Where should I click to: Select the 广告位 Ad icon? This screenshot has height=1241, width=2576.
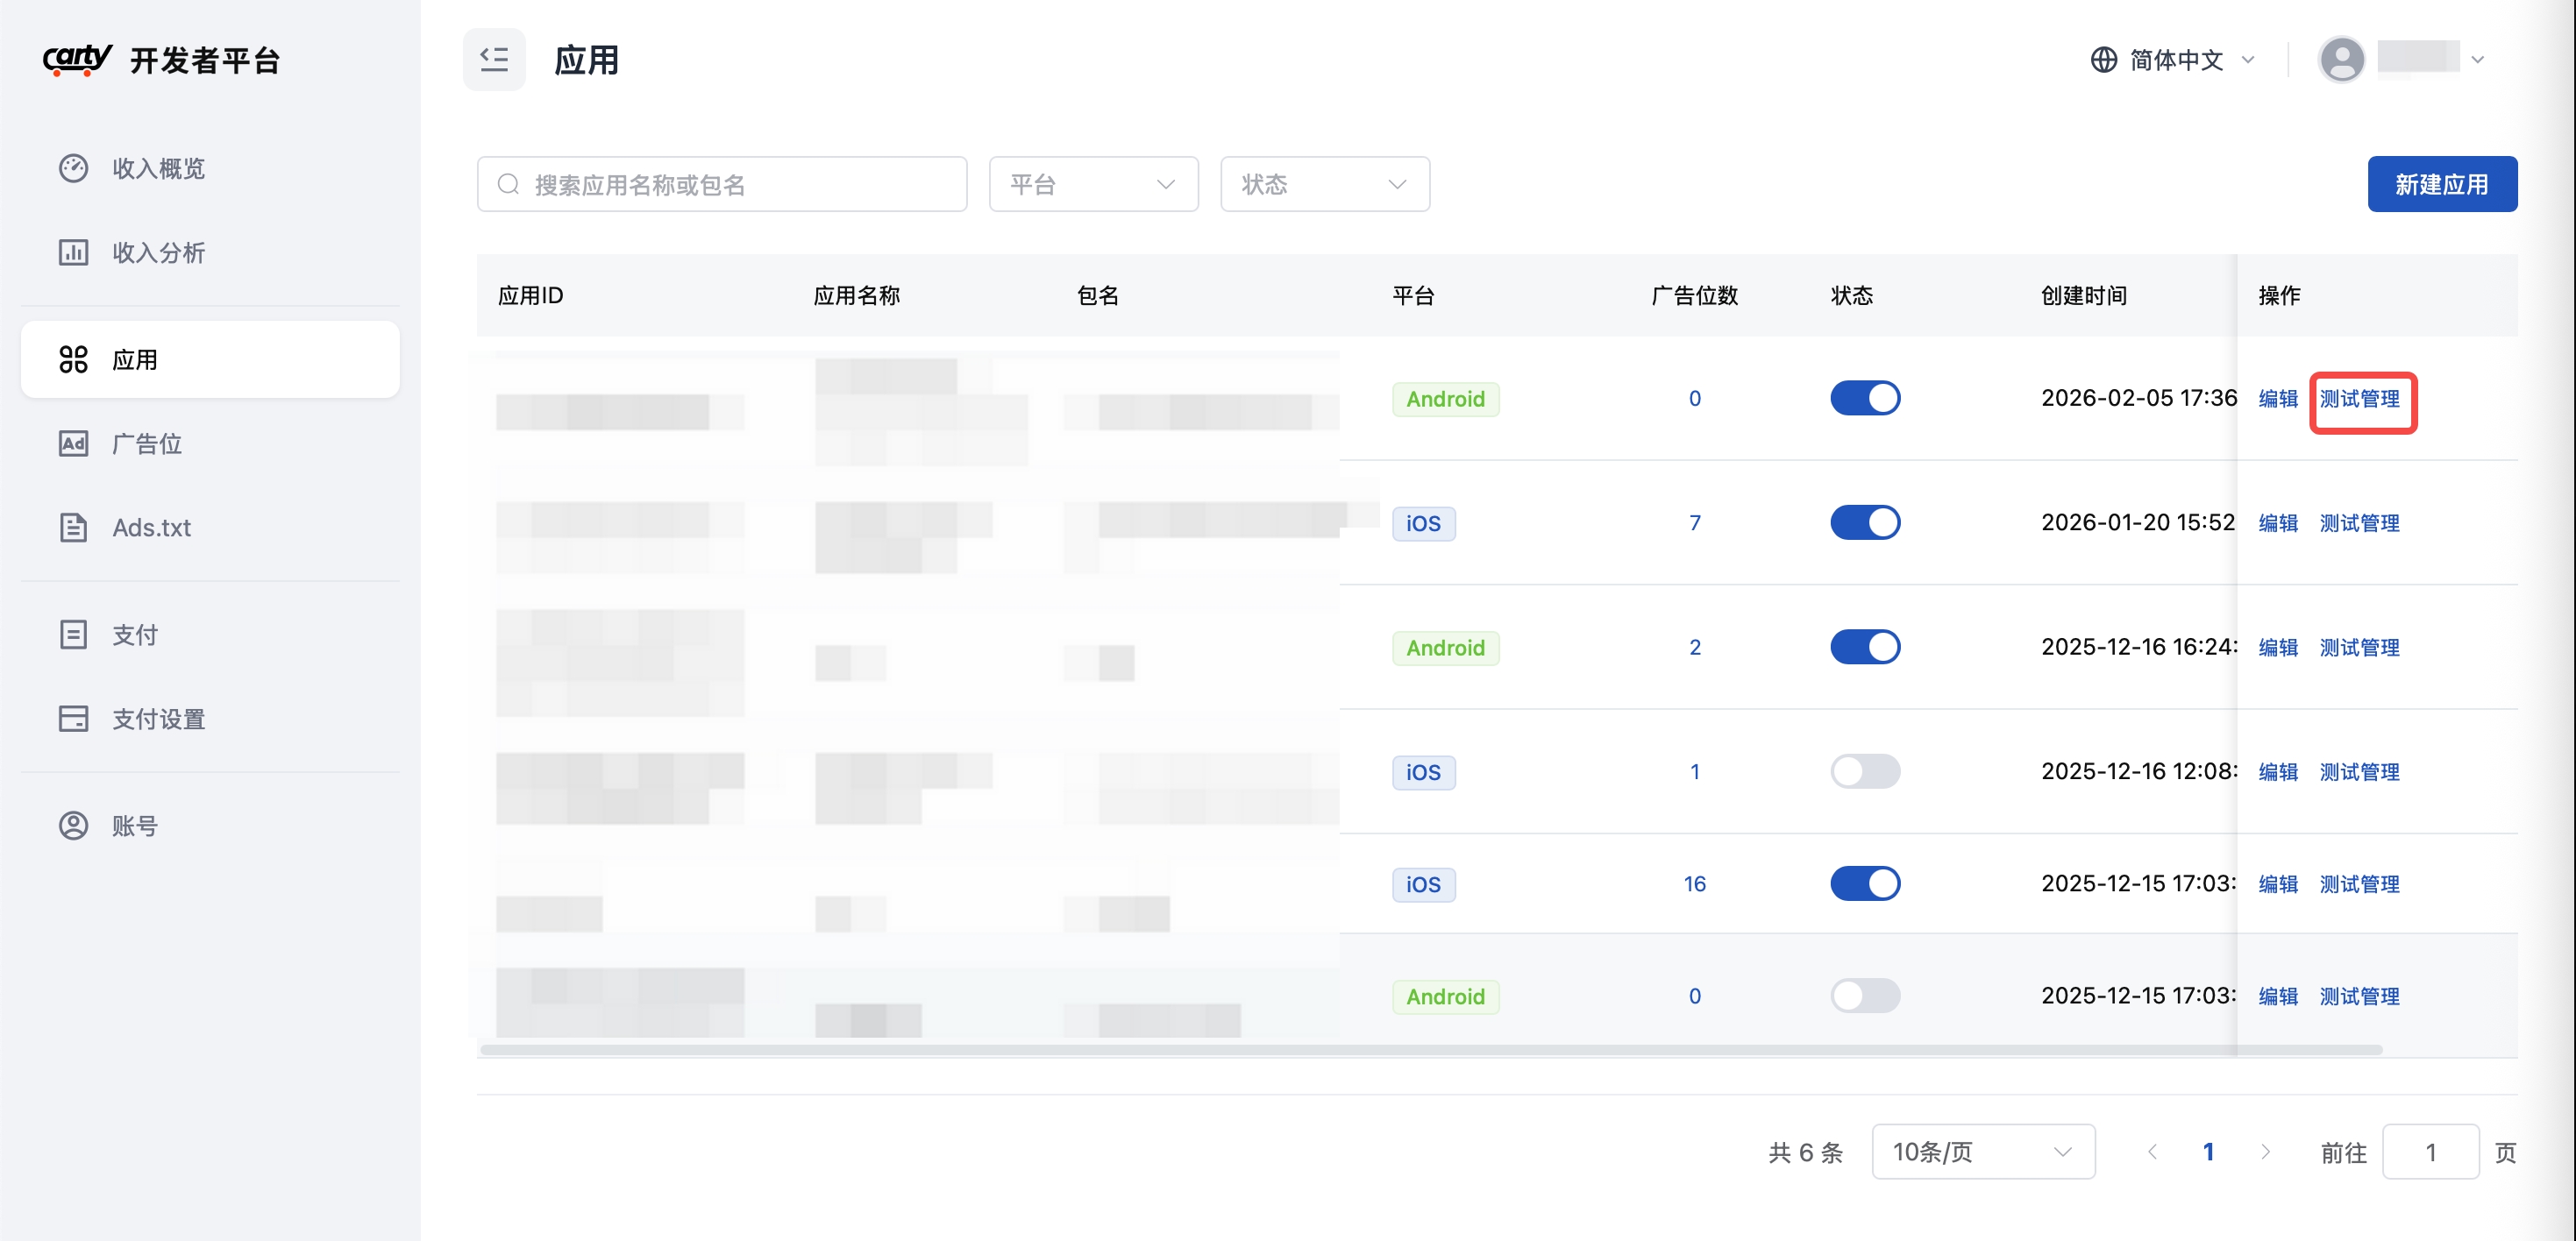pyautogui.click(x=73, y=443)
